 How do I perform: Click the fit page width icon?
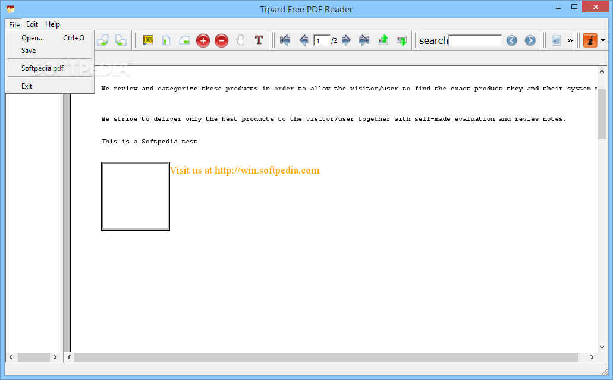point(184,40)
